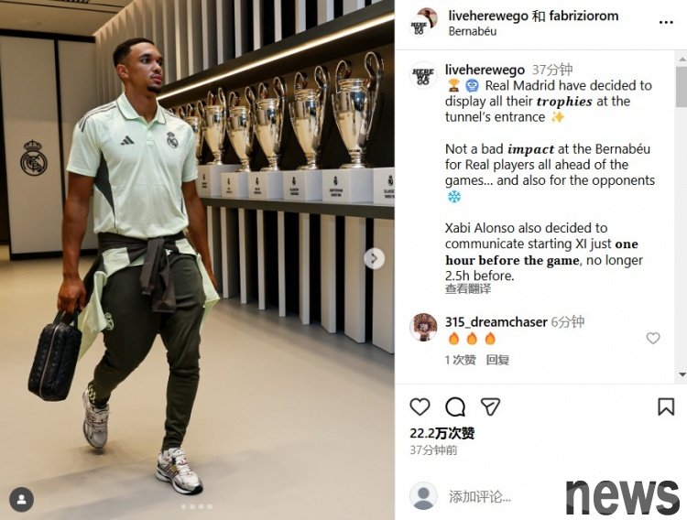Like the 315_dreamchaser comment heart

click(653, 338)
